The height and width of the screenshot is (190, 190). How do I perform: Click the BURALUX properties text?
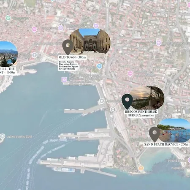click(x=141, y=115)
